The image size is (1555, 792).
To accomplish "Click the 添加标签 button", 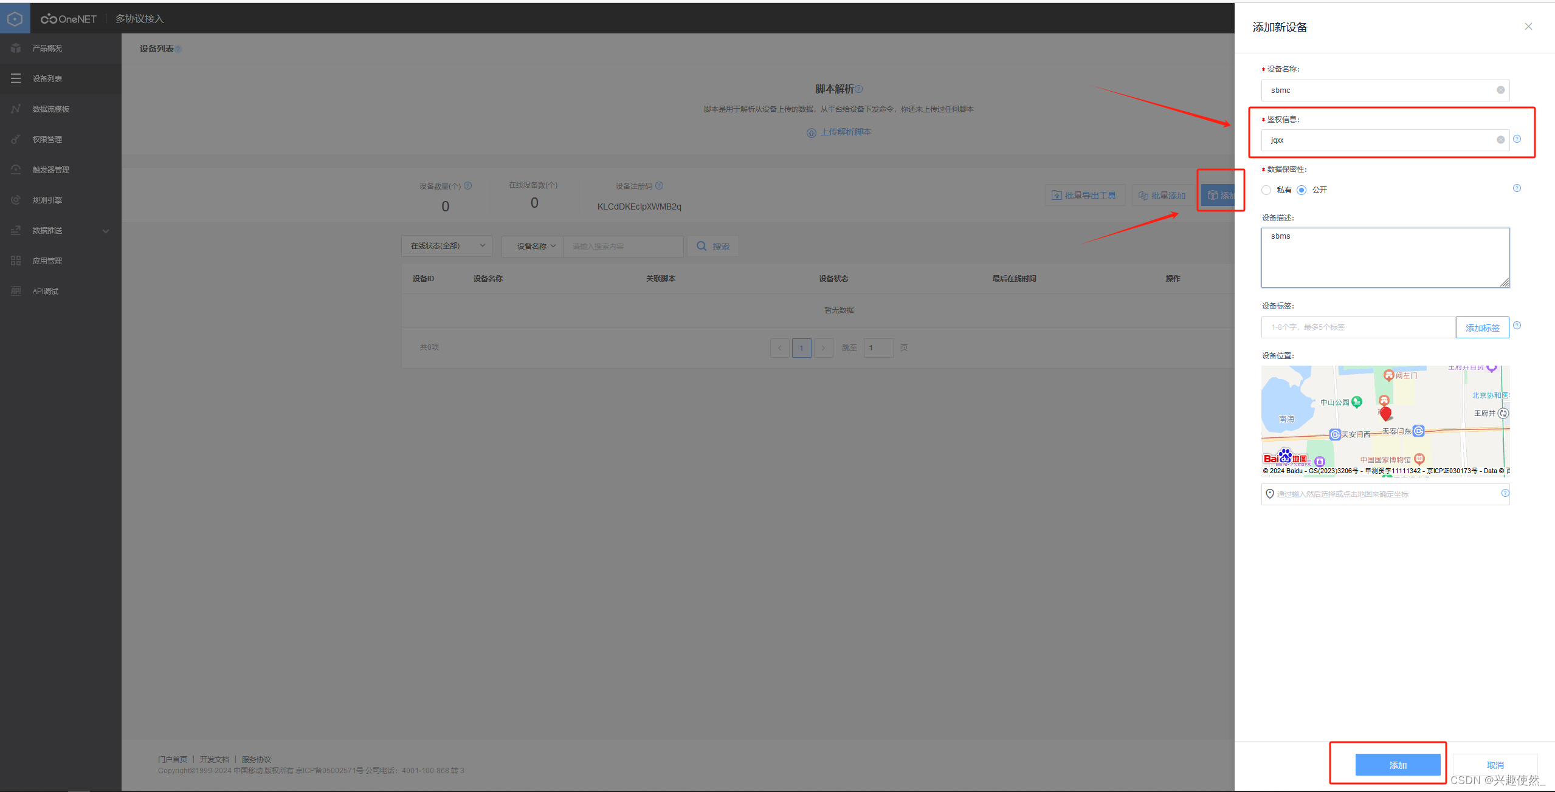I will point(1482,328).
